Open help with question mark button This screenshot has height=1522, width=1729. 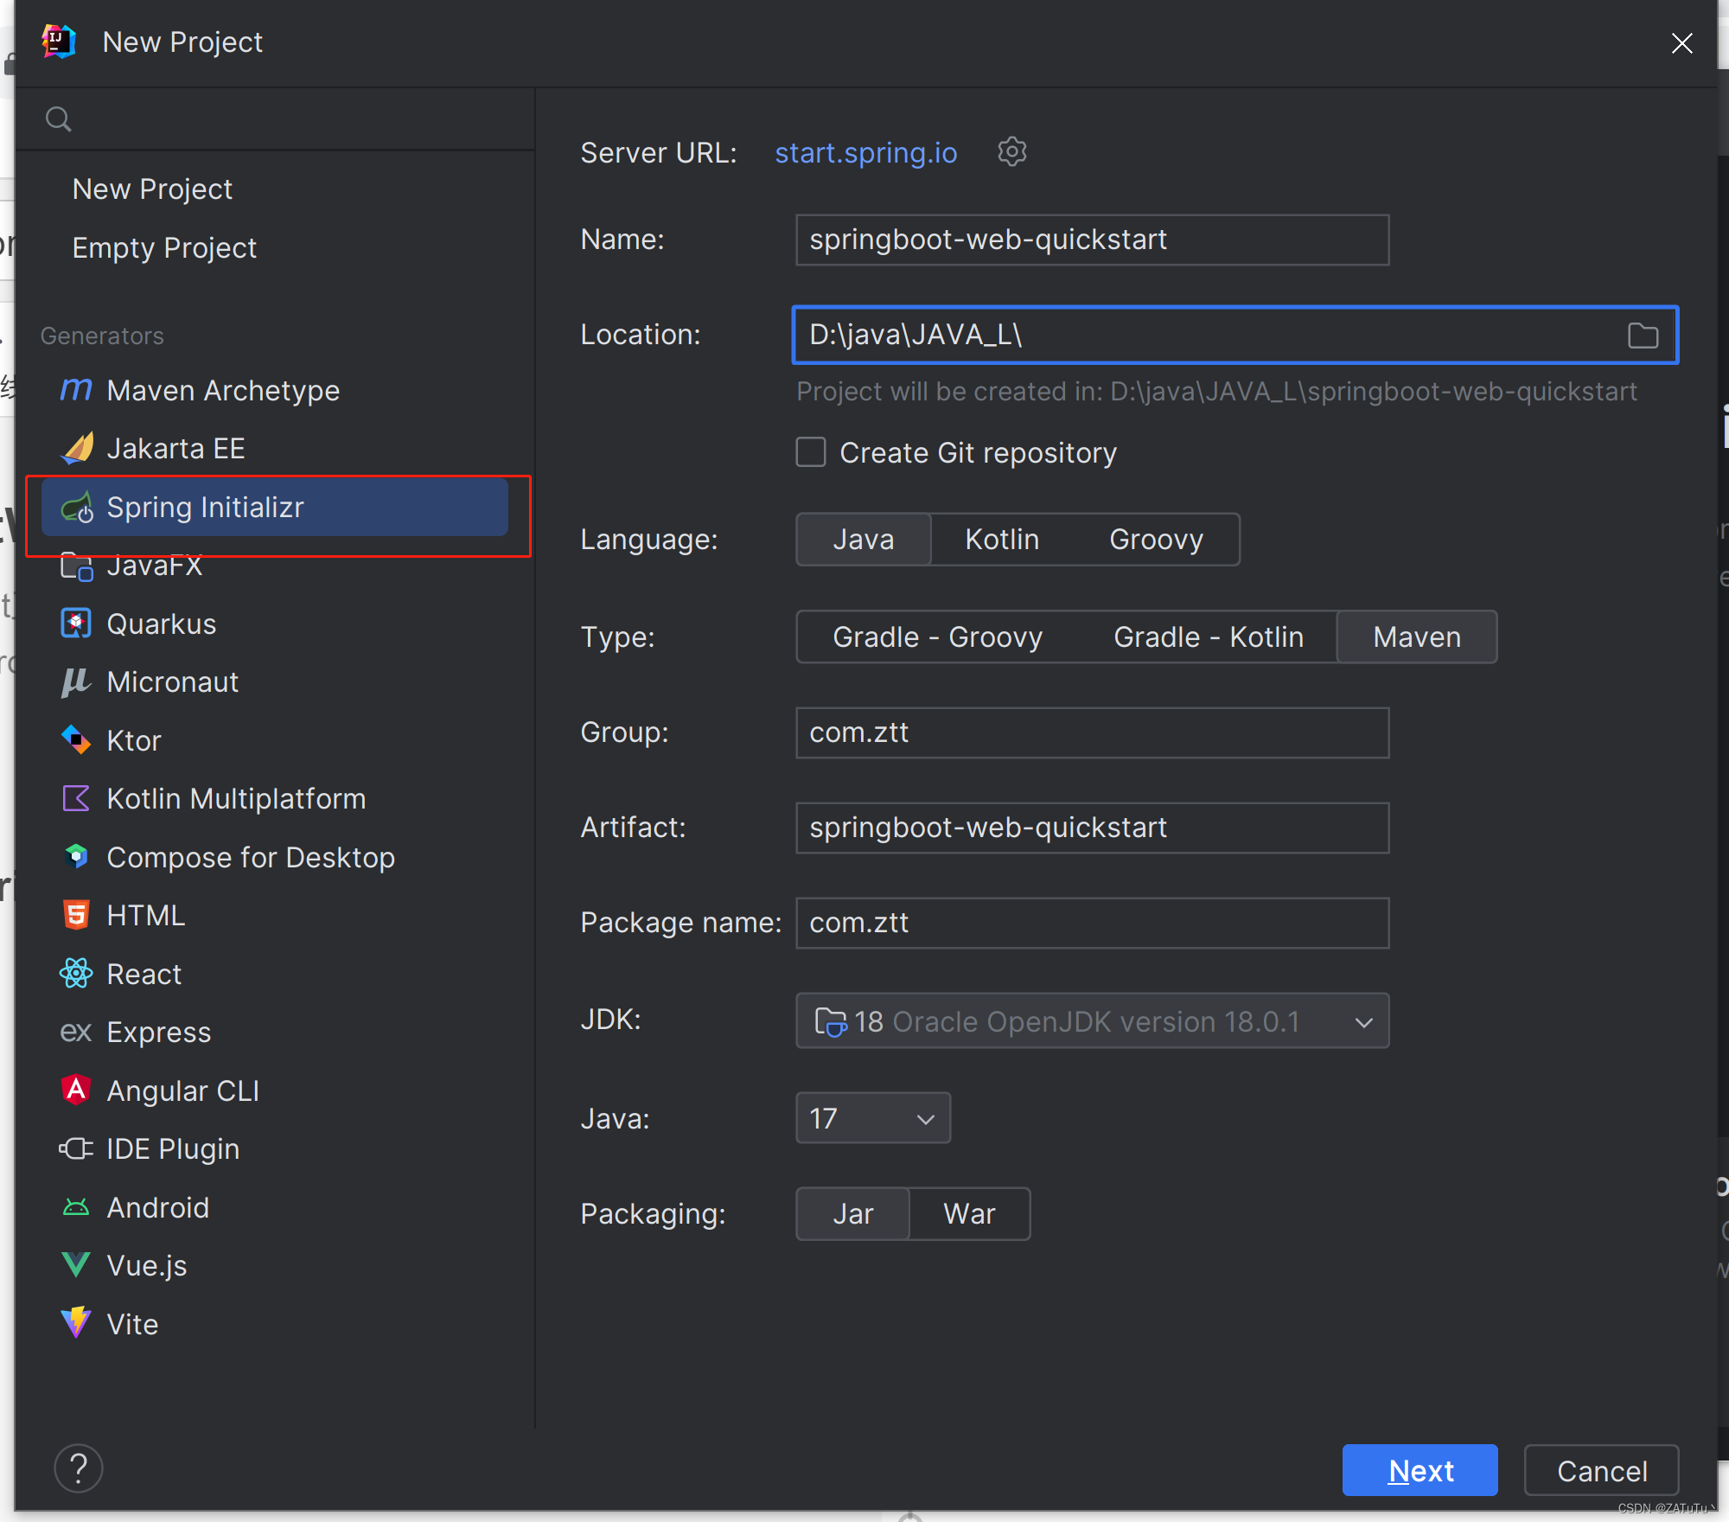pyautogui.click(x=78, y=1468)
